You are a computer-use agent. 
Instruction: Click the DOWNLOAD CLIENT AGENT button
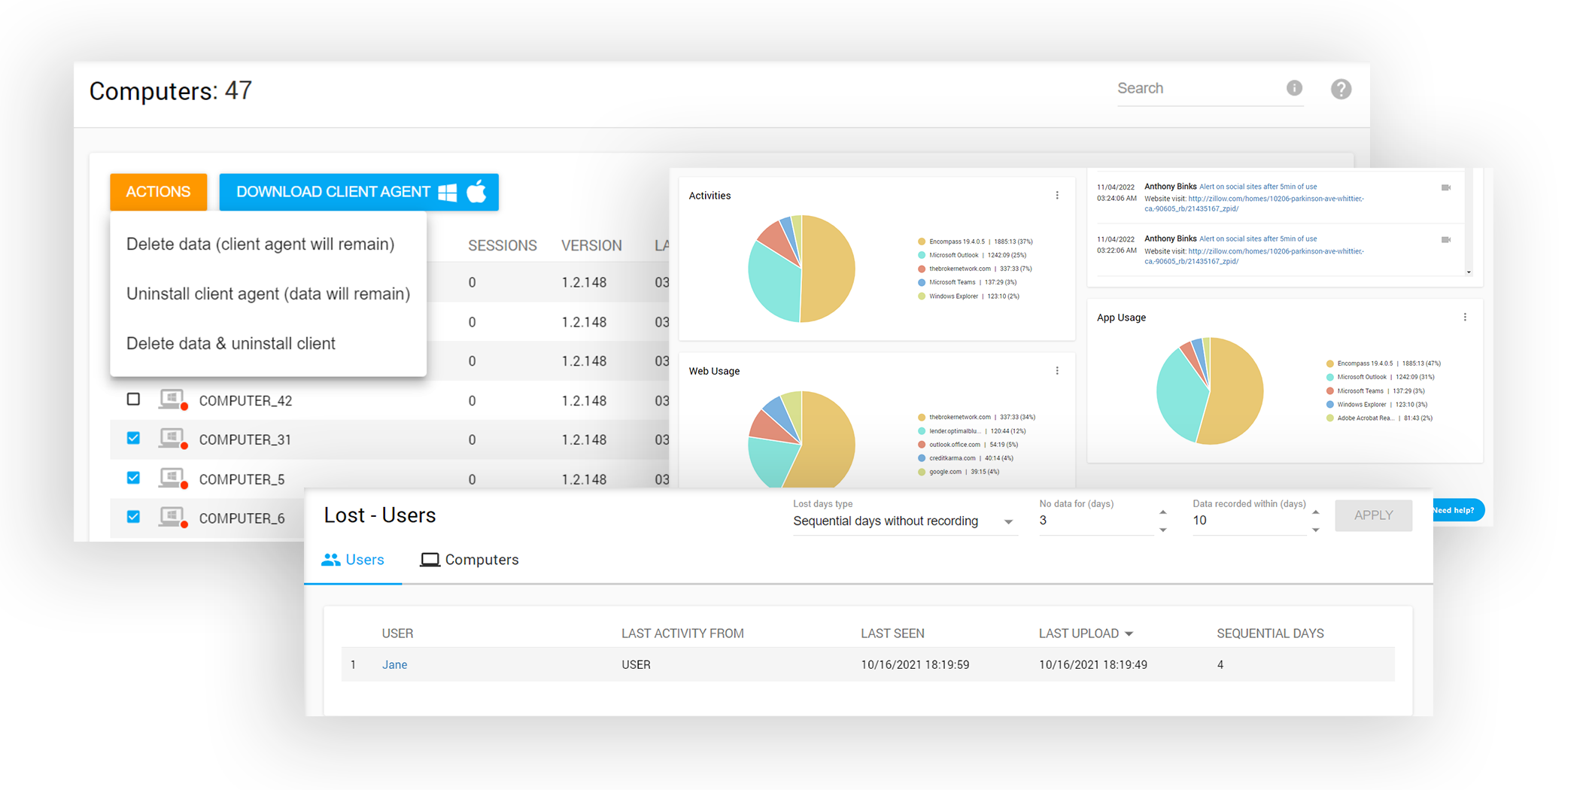(359, 192)
